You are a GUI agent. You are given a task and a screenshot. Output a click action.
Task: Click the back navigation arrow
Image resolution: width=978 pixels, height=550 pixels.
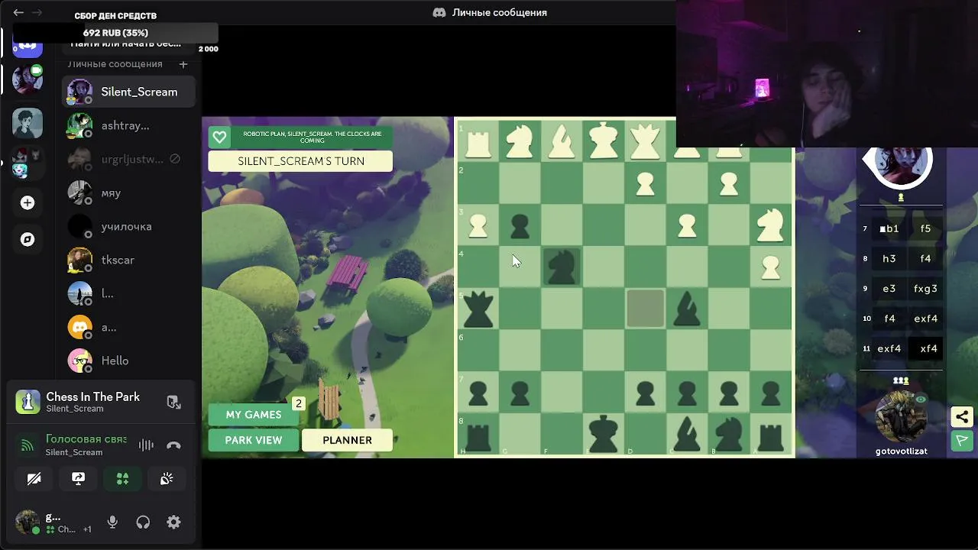(x=18, y=12)
